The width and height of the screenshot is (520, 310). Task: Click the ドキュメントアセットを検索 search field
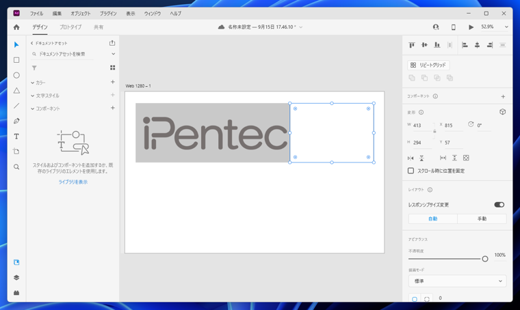pos(63,54)
